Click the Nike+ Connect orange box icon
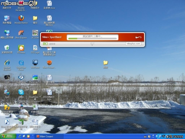This screenshot has width=185, height=139. tap(49, 63)
